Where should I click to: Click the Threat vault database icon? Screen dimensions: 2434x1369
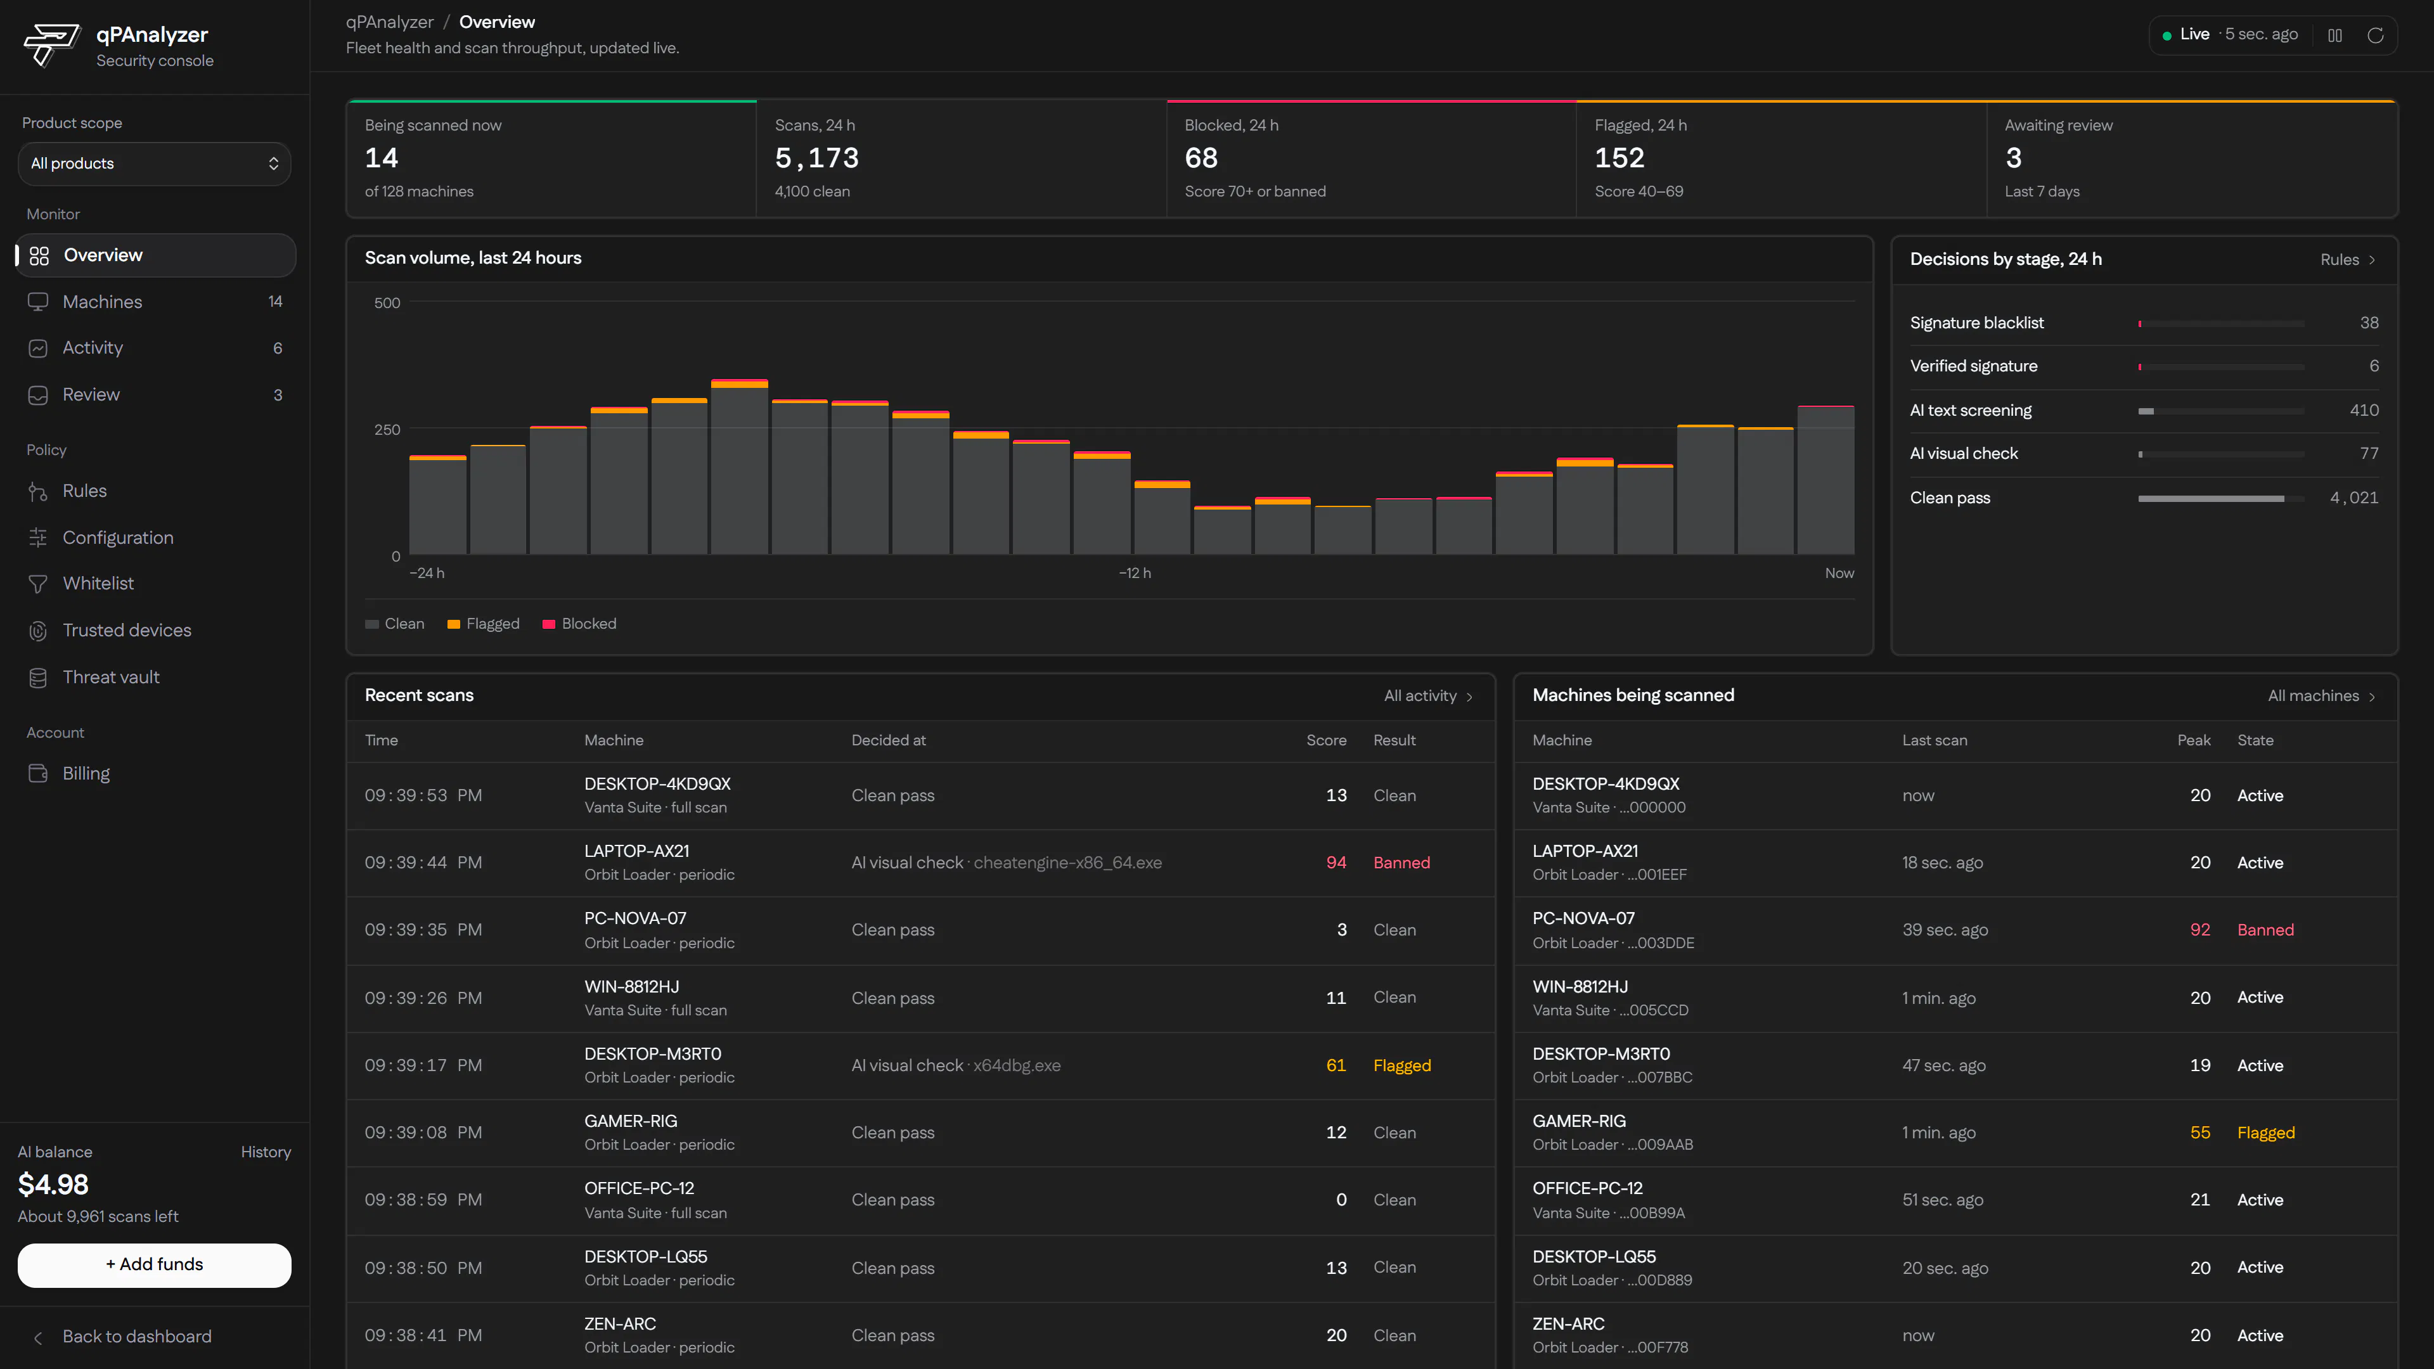point(38,678)
